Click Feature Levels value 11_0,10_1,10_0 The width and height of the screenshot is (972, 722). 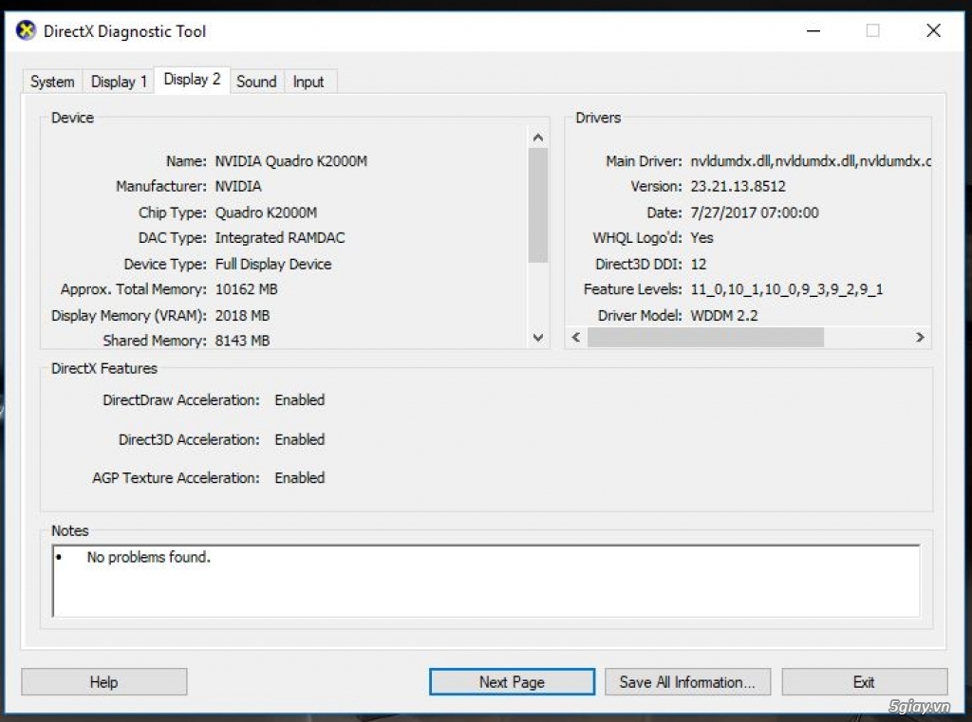point(787,289)
